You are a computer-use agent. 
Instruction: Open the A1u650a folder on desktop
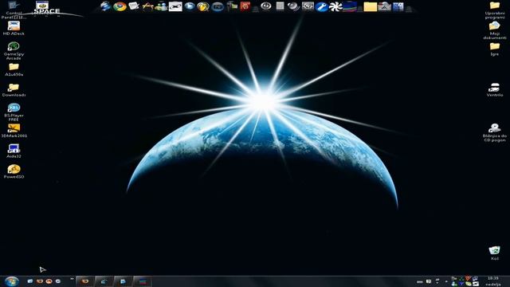[x=14, y=69]
